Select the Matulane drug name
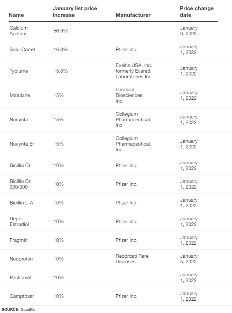 (x=20, y=95)
